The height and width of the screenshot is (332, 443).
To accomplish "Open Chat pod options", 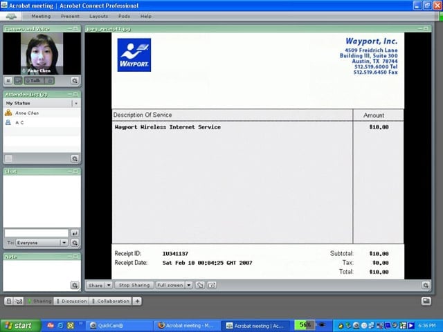I will 75,243.
